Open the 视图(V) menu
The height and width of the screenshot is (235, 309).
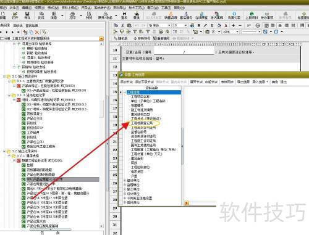tap(40, 7)
